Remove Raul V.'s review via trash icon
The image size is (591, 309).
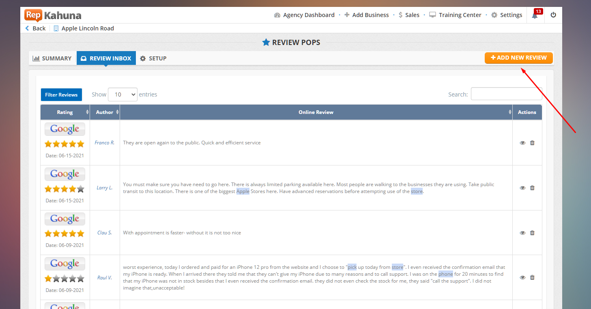(x=532, y=277)
